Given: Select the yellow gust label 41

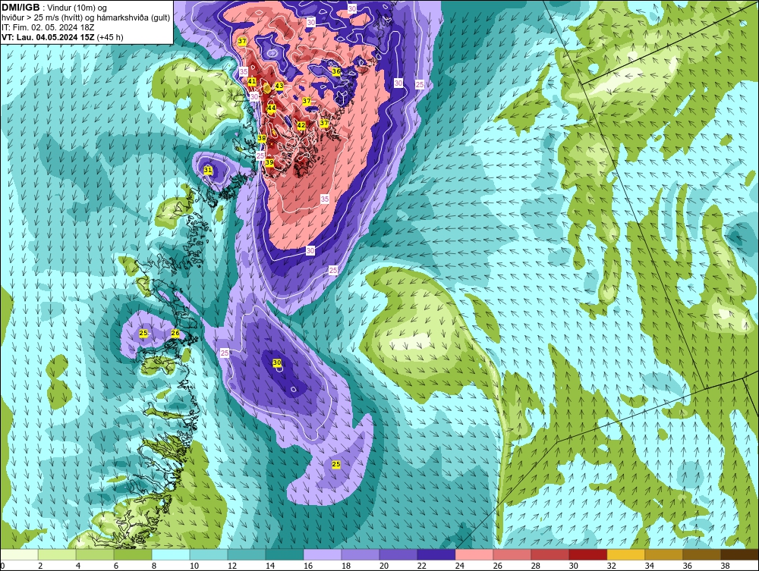Looking at the screenshot, I should [x=252, y=81].
